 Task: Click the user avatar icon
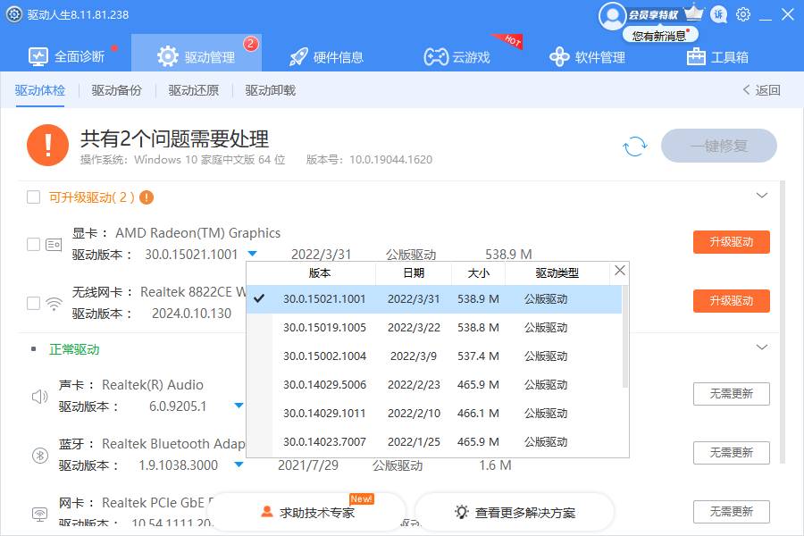tap(612, 15)
